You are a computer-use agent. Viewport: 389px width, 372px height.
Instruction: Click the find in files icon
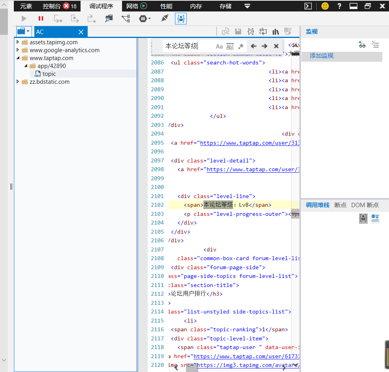tap(226, 32)
